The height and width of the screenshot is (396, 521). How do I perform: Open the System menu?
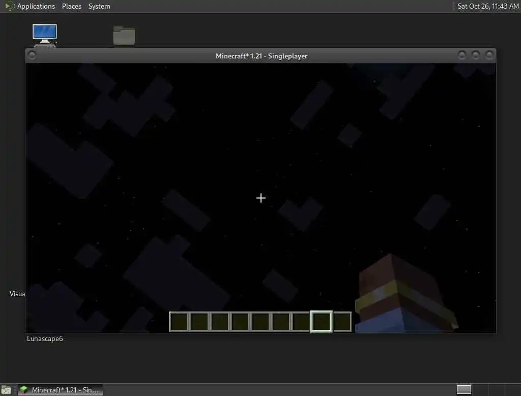(x=99, y=6)
